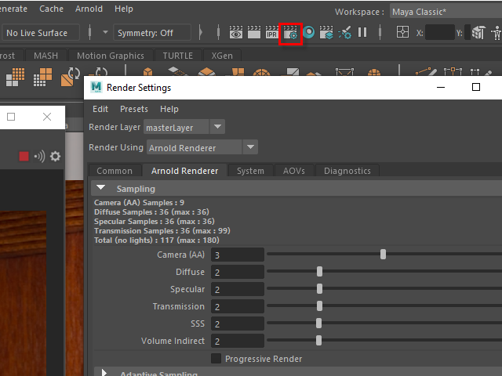Open the Presets menu in Render Settings
502x376 pixels.
click(x=133, y=109)
